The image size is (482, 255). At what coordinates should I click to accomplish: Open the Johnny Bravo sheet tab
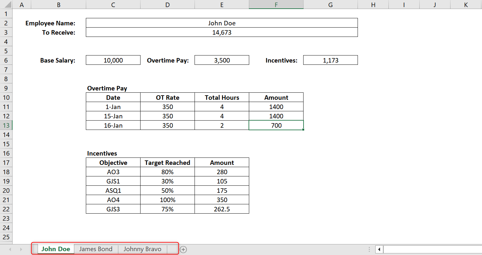[x=142, y=249]
